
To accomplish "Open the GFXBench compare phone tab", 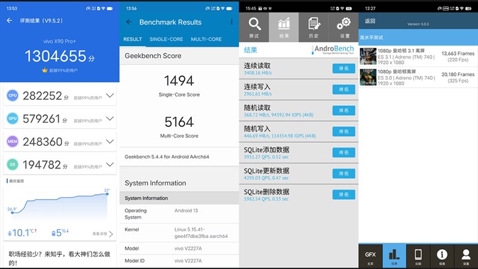I will click(x=418, y=256).
